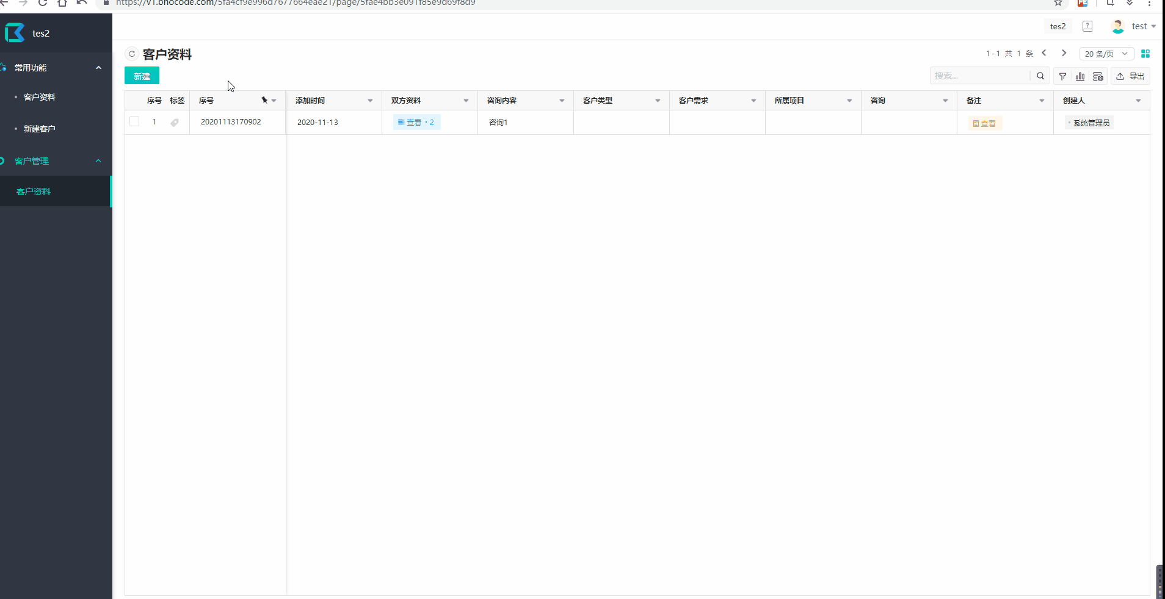Select the checkbox for row 1
Viewport: 1165px width, 599px height.
pyautogui.click(x=134, y=121)
